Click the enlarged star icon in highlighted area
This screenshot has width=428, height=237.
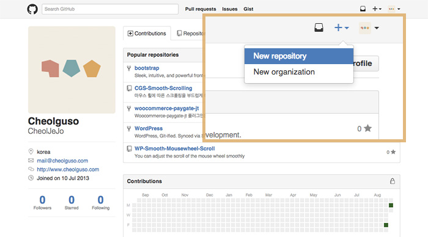[368, 128]
